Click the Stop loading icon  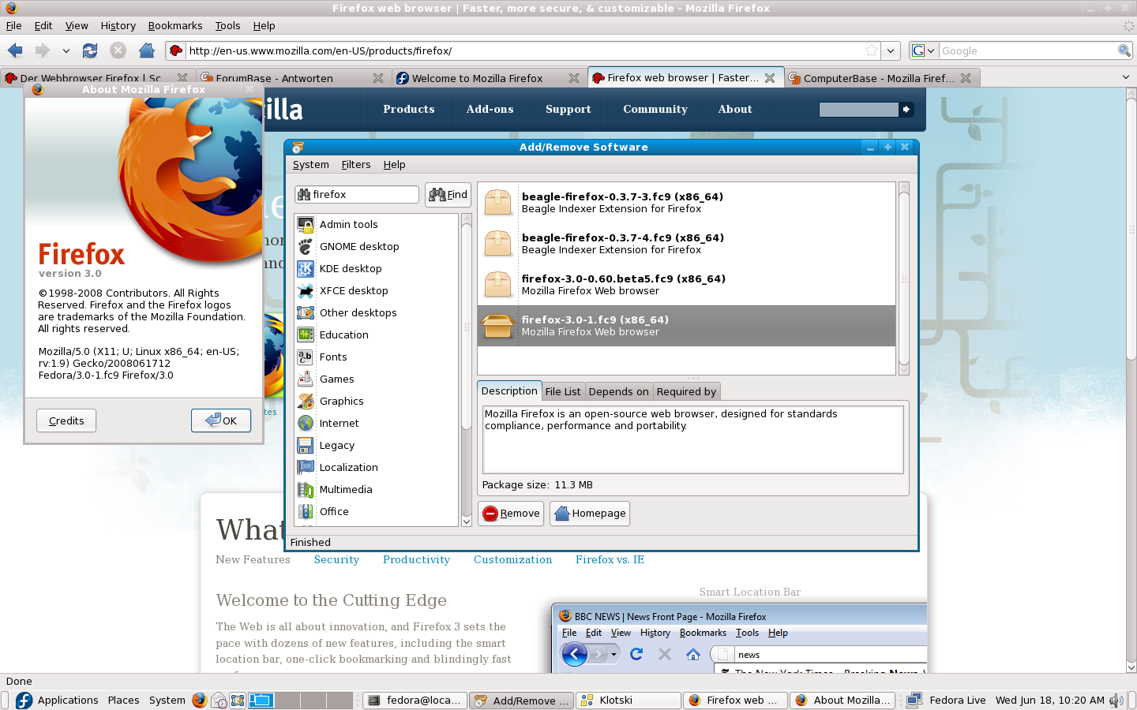tap(118, 50)
